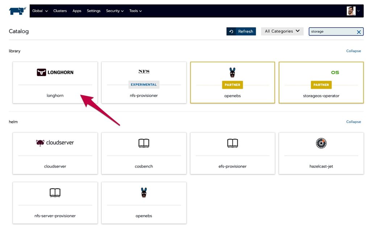The height and width of the screenshot is (244, 371).
Task: Click the helm section heading
Action: point(13,122)
